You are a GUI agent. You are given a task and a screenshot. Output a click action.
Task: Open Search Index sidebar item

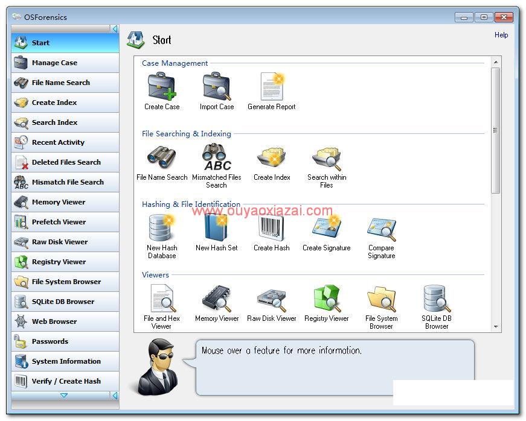(65, 122)
